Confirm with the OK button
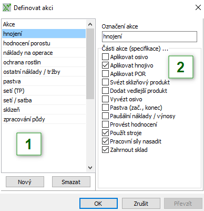Viewport: 204px width, 211px height. point(98,204)
